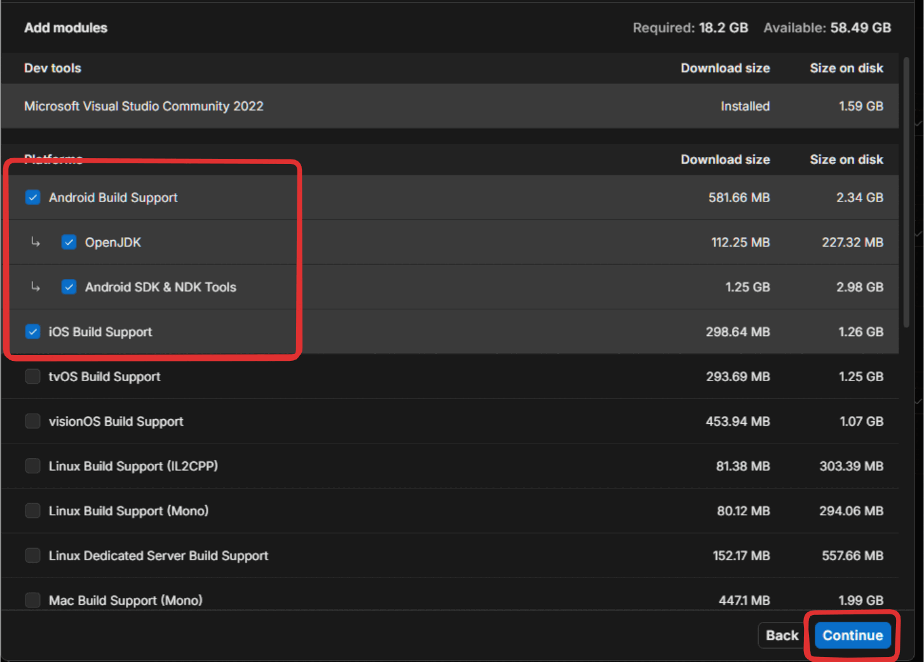Uncheck Android Build Support
The image size is (924, 662).
32,198
